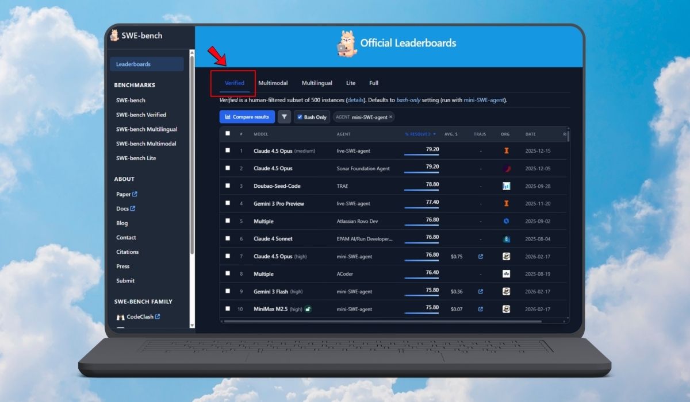Sort table by Avg. $ column header
Screen dimensions: 690x402
(x=451, y=134)
